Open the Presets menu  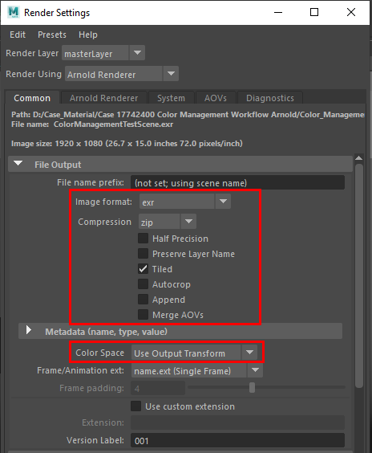52,35
